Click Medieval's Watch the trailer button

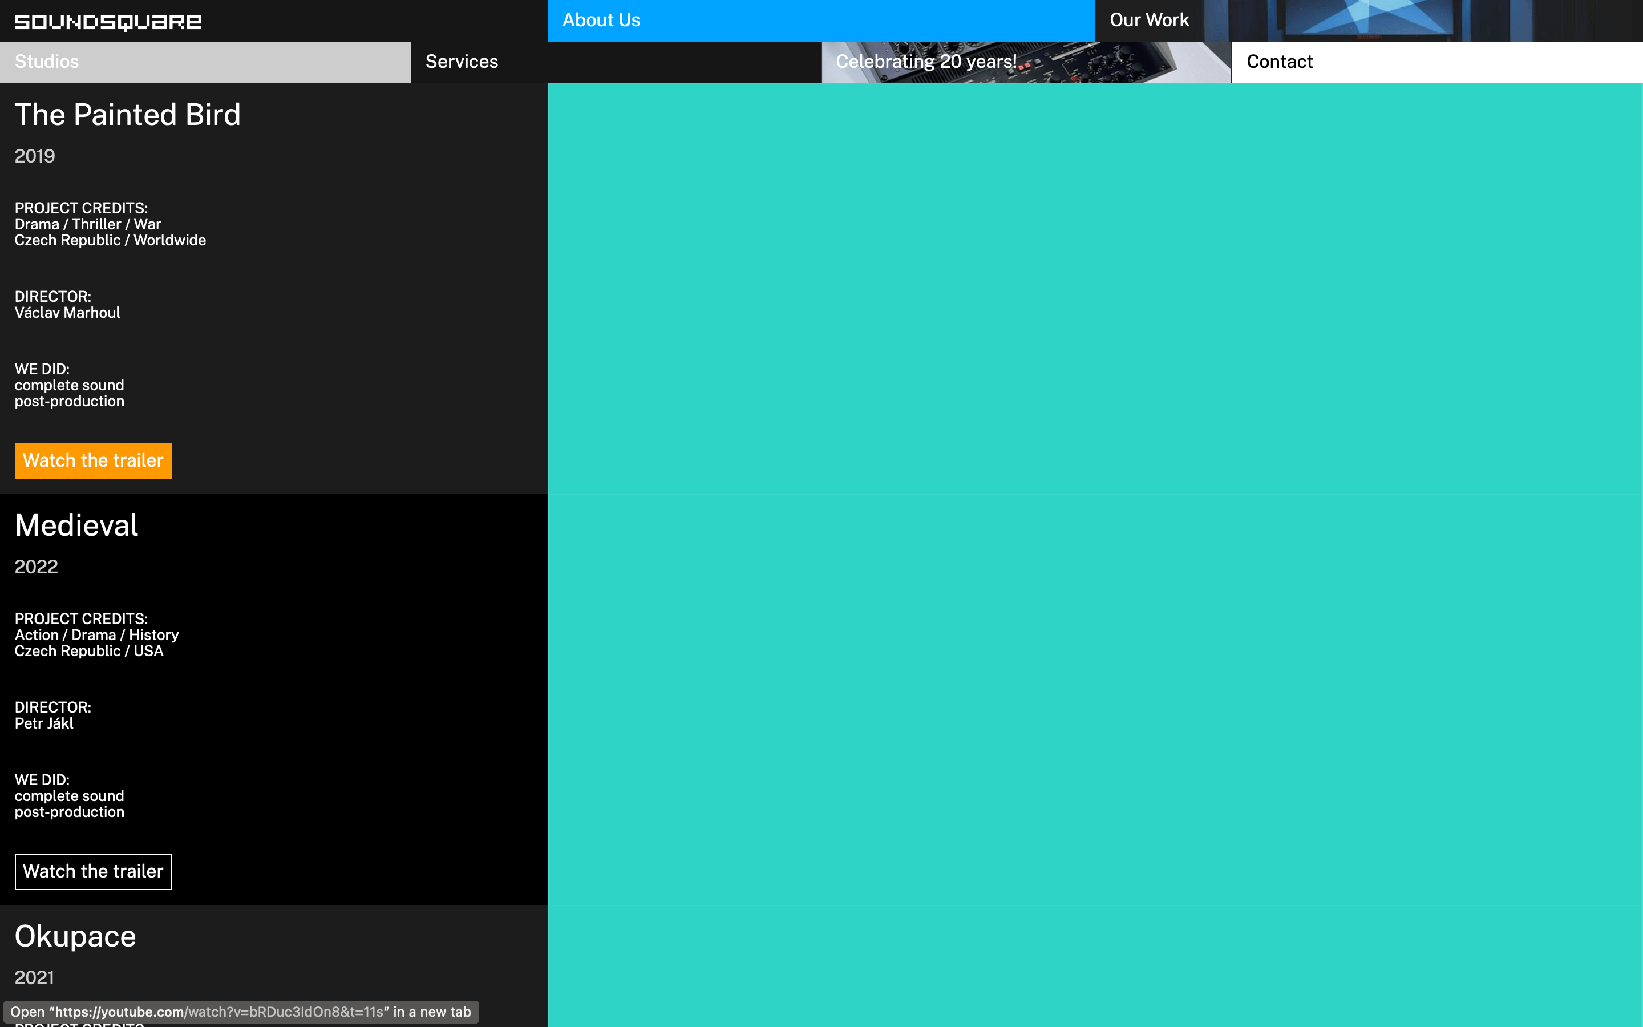point(93,871)
